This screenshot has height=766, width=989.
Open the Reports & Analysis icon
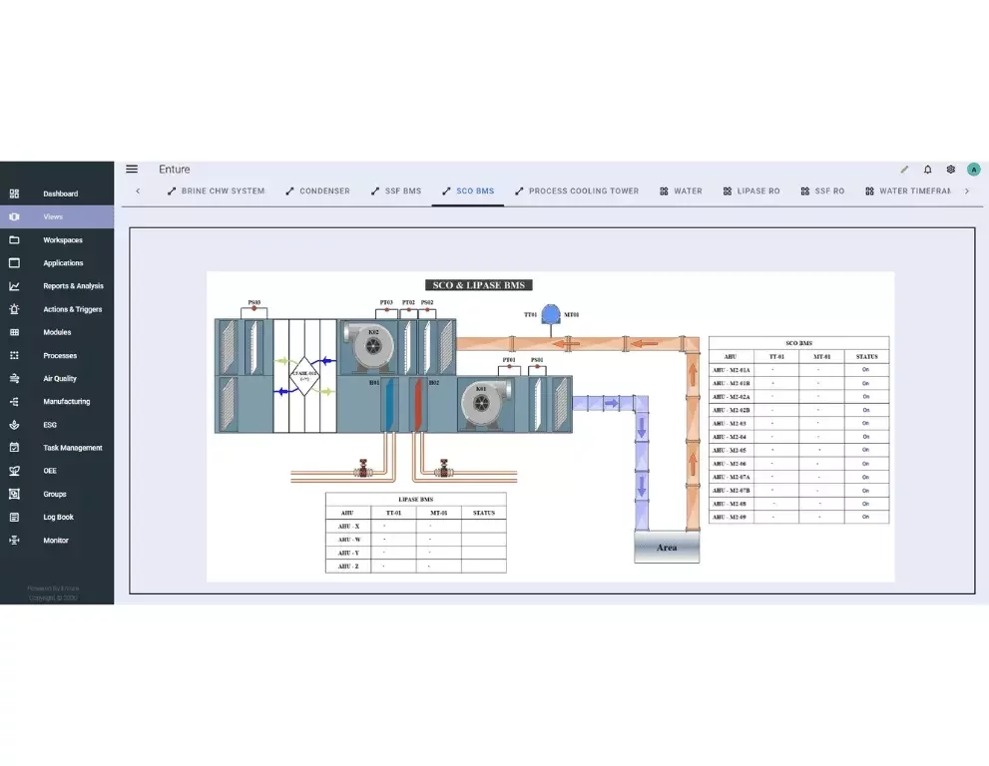(x=16, y=285)
